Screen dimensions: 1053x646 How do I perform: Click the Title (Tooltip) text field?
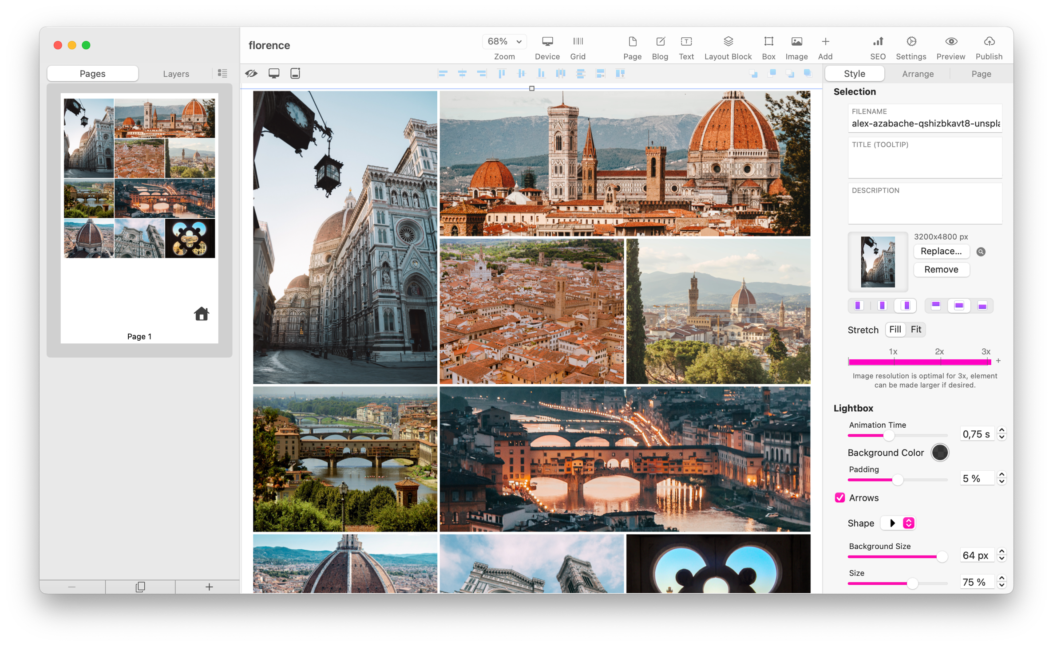925,158
